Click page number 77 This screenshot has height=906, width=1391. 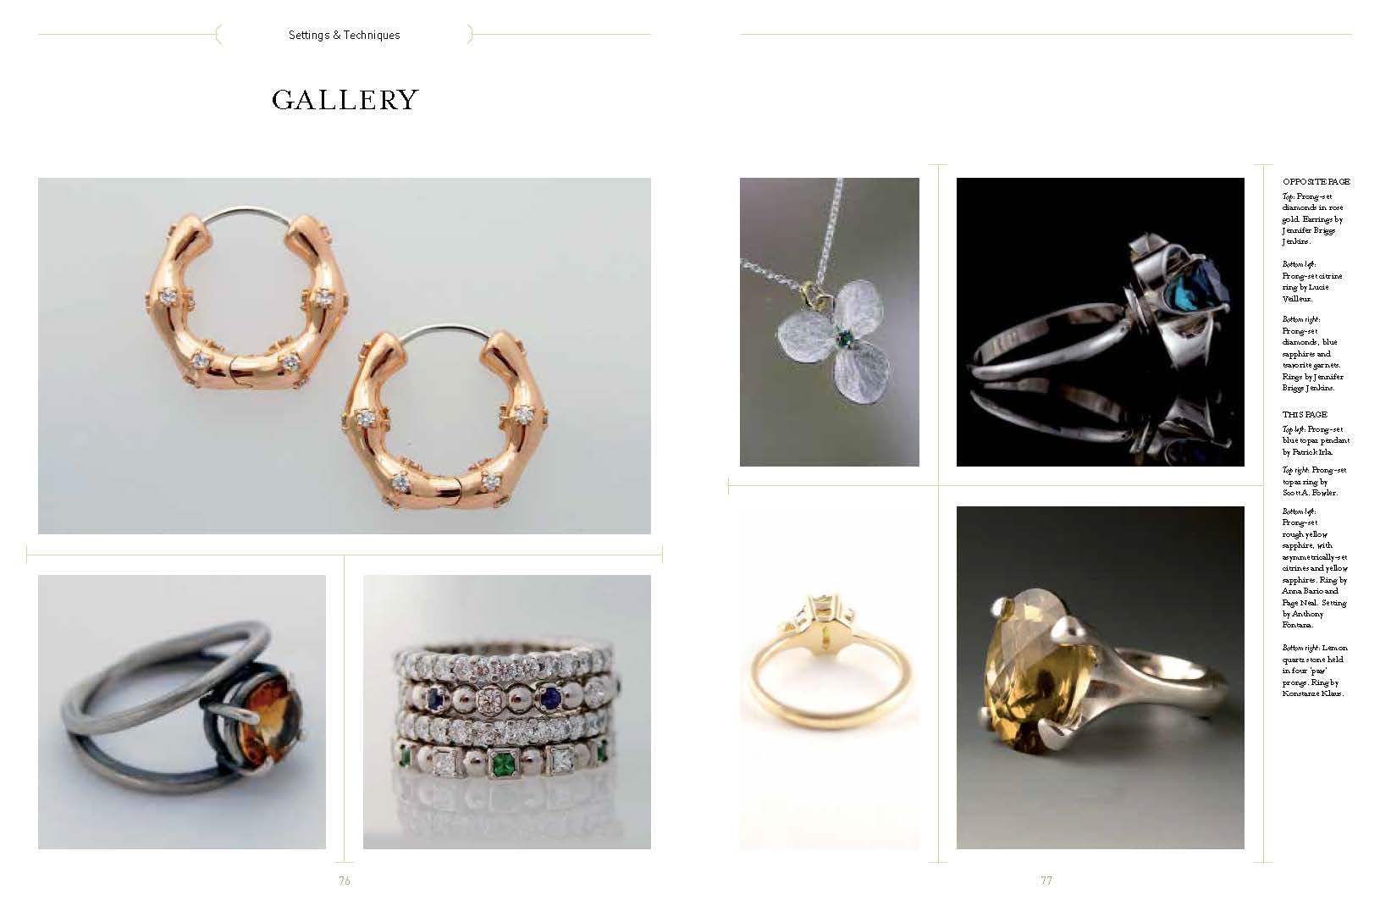[1046, 881]
